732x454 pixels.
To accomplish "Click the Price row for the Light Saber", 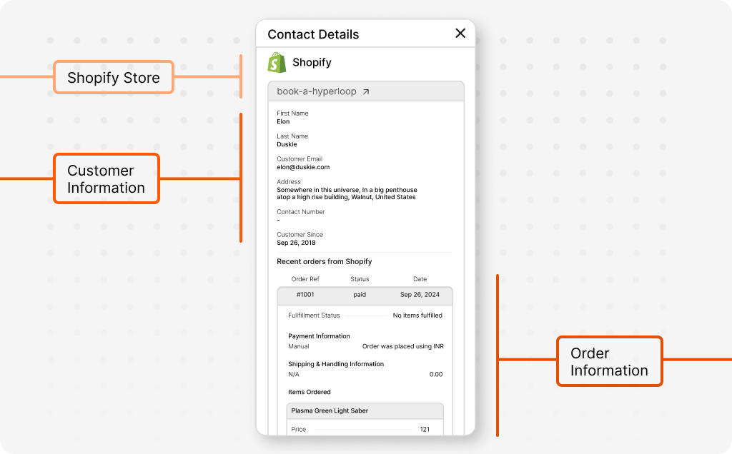I will [x=365, y=429].
